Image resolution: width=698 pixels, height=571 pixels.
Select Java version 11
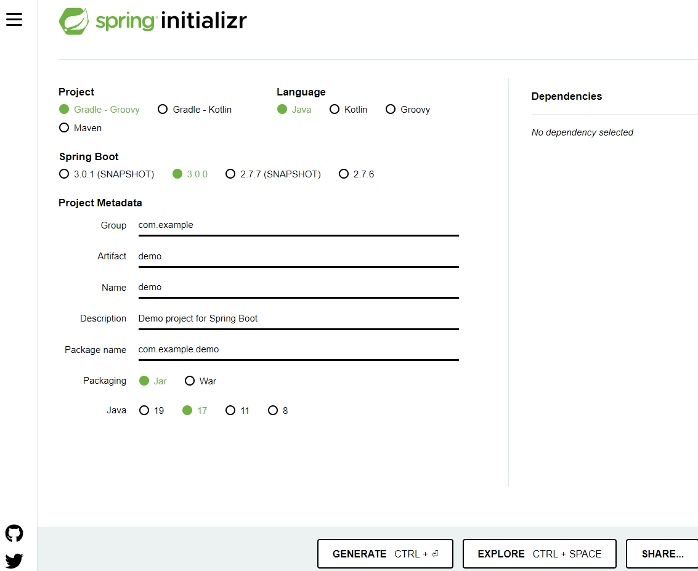point(237,410)
